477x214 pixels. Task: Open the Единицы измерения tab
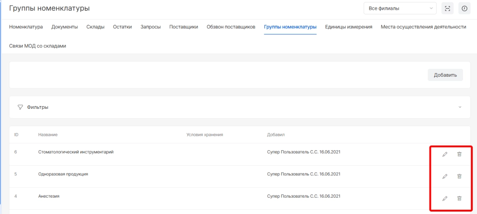(x=348, y=27)
